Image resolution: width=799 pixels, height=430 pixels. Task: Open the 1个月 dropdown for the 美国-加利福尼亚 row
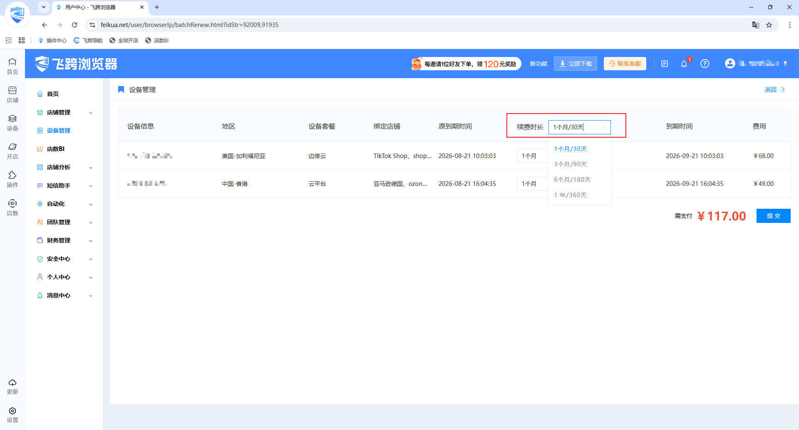pyautogui.click(x=532, y=156)
